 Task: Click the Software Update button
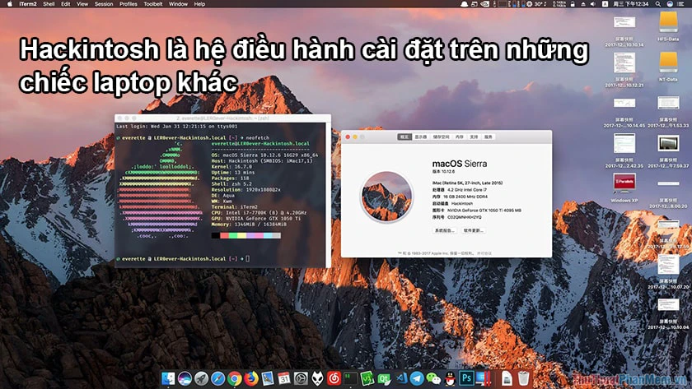coord(473,230)
